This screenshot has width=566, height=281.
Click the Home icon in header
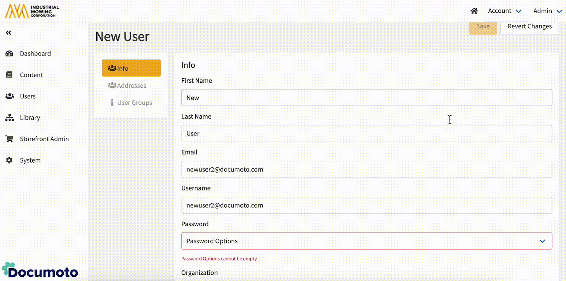tap(474, 11)
